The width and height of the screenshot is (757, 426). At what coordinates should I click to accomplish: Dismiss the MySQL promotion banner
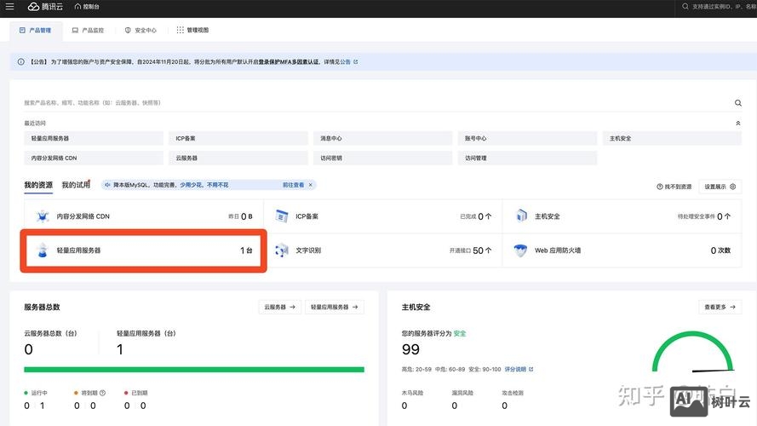pos(311,185)
